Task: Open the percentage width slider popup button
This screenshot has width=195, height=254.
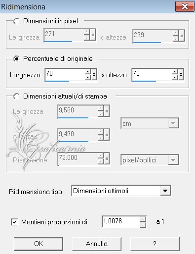Action: [x=94, y=74]
